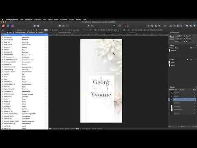Expand the Droid Sans font family
The height and width of the screenshot is (148, 197).
[2, 52]
